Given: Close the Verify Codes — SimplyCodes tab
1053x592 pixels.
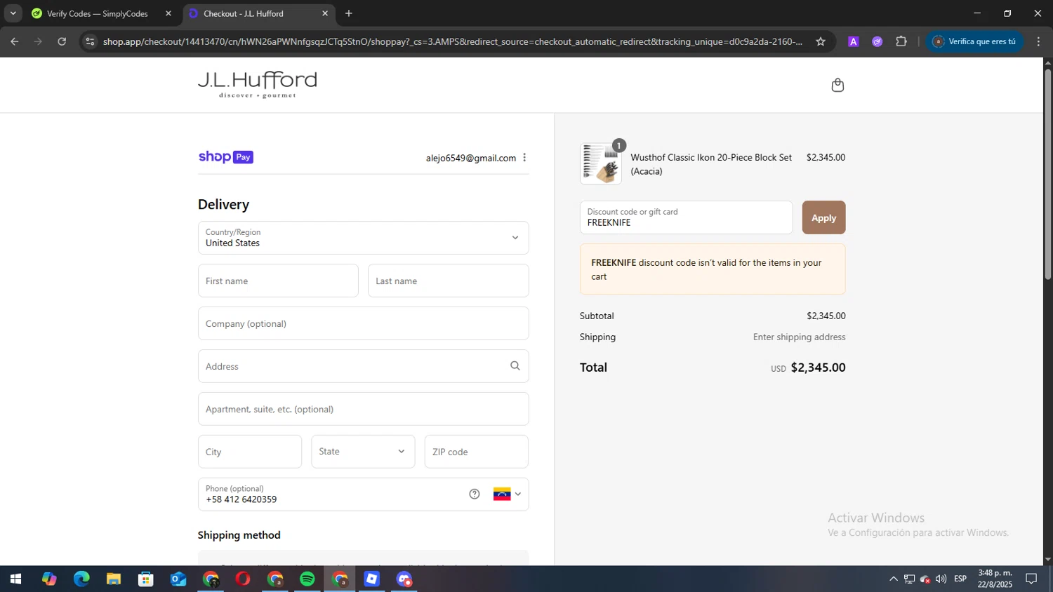Looking at the screenshot, I should click(x=168, y=13).
